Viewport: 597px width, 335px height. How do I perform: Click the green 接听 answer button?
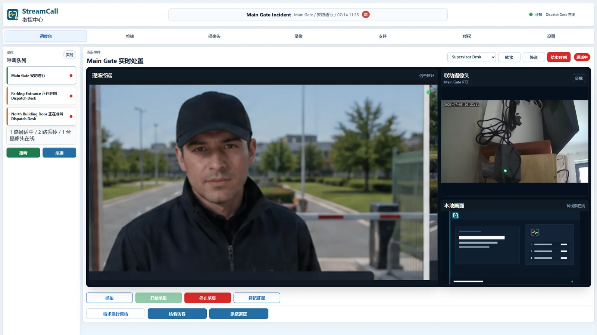pyautogui.click(x=23, y=153)
